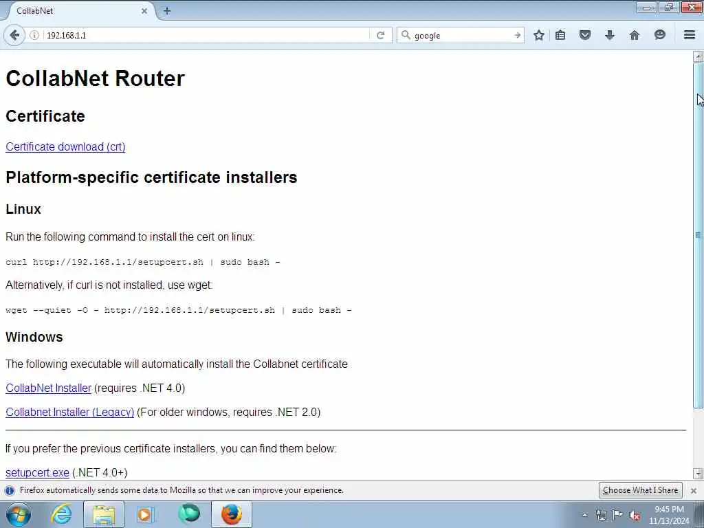Focus the 192.168.1.1 address bar
The image size is (704, 528).
pyautogui.click(x=206, y=35)
